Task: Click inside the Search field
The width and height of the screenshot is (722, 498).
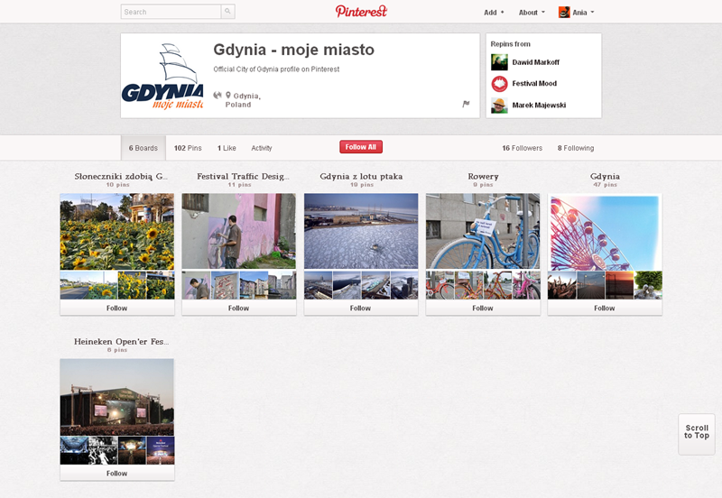Action: tap(171, 12)
